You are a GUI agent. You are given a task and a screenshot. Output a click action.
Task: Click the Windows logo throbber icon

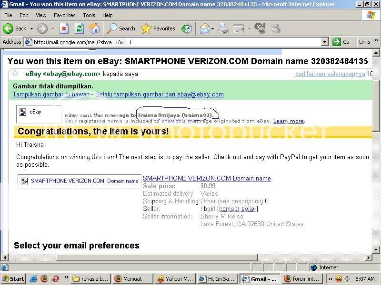pos(371,15)
